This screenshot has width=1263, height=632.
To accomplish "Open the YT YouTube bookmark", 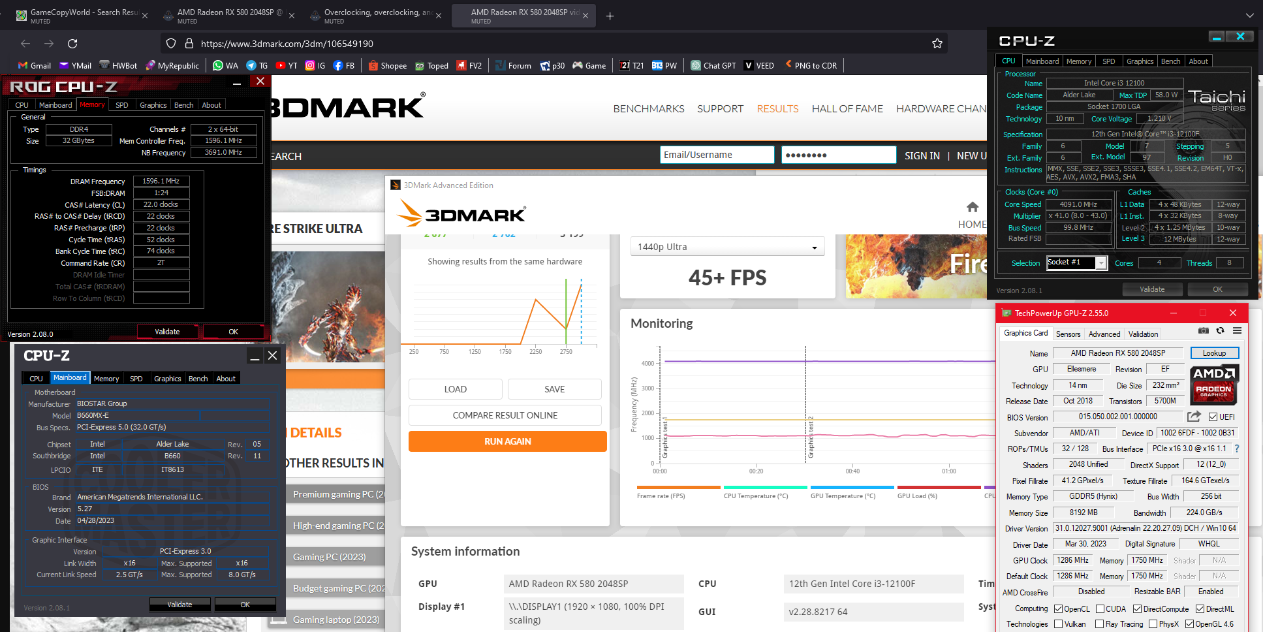I will click(x=287, y=65).
